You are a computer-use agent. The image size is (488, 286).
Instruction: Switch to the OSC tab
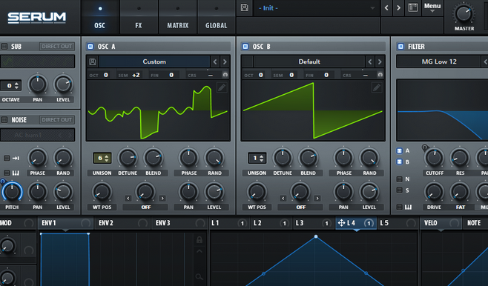click(100, 17)
